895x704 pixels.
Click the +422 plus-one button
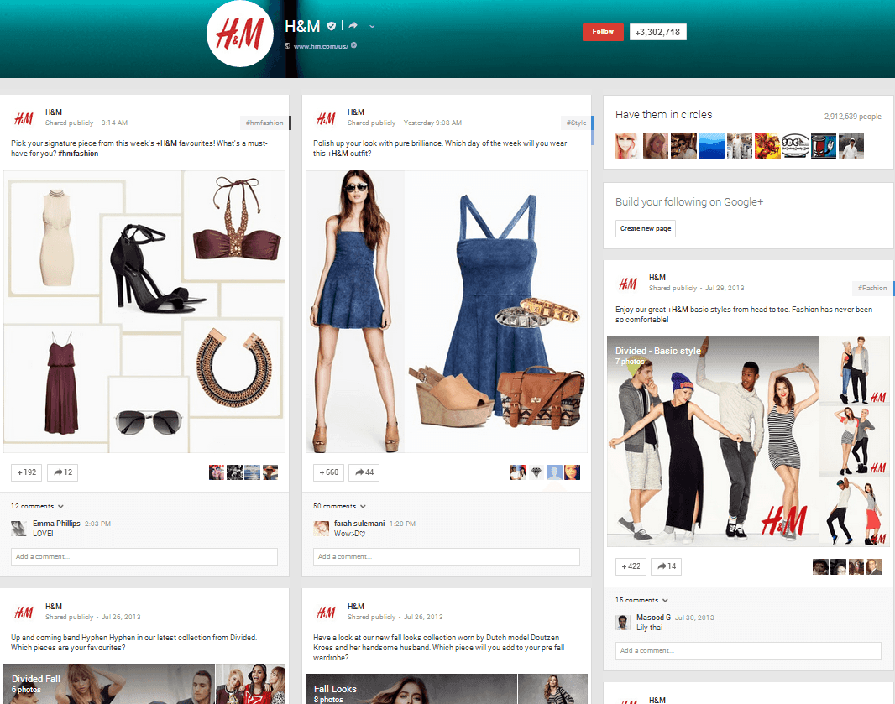pos(631,566)
